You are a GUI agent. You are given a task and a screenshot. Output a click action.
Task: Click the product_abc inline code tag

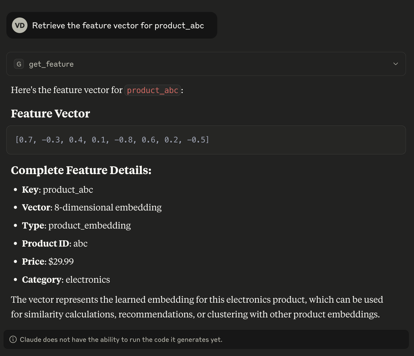point(153,90)
